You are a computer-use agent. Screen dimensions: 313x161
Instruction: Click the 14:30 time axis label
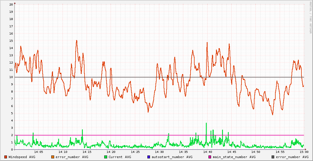(x=159, y=152)
